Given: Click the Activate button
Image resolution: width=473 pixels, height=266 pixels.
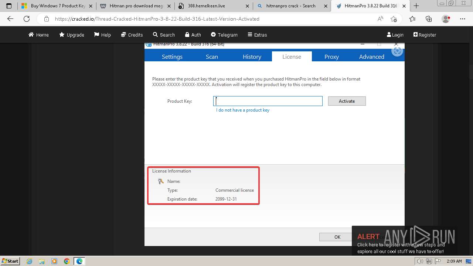Looking at the screenshot, I should 347,101.
